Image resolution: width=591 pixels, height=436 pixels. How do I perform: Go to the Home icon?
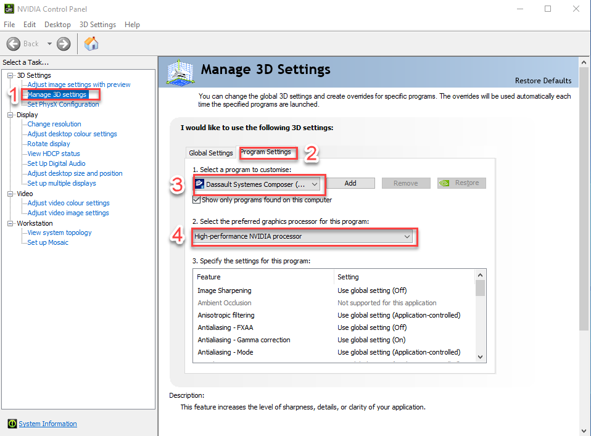pyautogui.click(x=91, y=44)
